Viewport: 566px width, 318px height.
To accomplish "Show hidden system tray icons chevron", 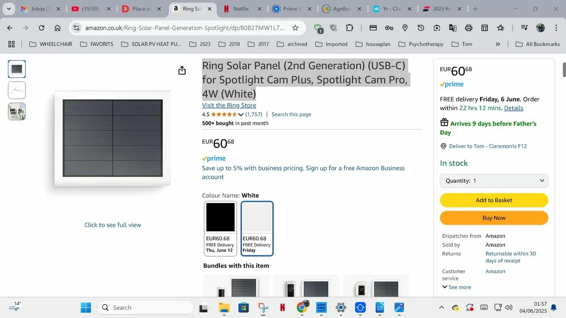I will click(x=441, y=308).
